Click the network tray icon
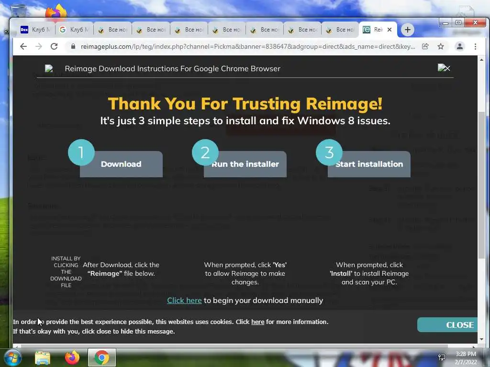490x367 pixels. click(442, 357)
